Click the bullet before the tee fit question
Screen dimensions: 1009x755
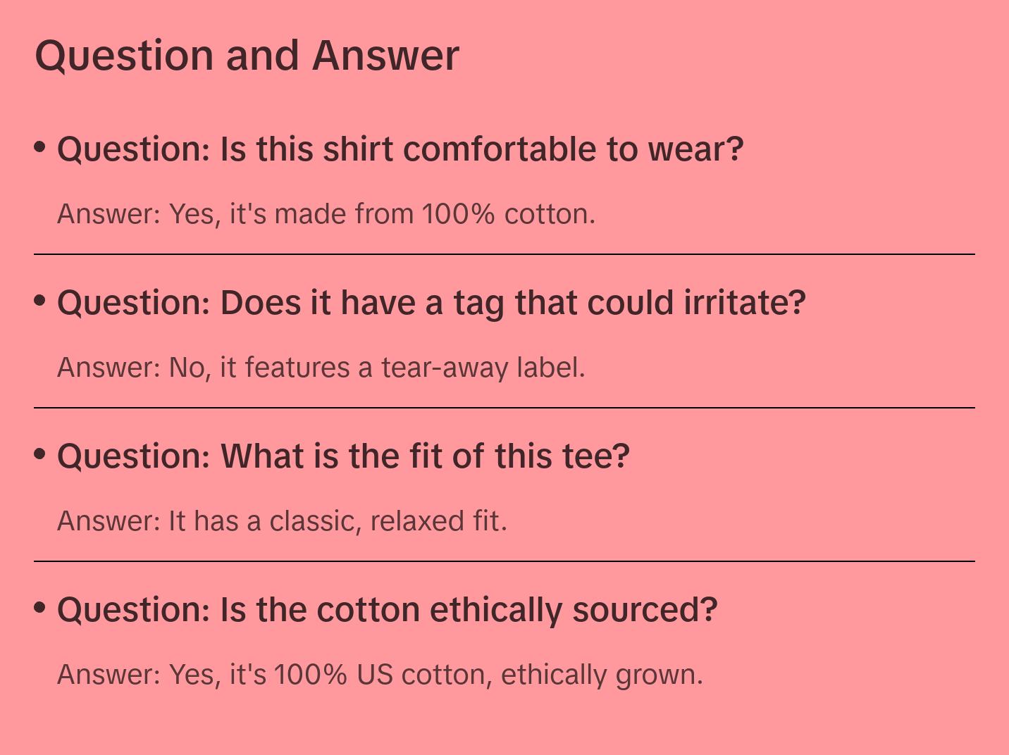point(40,454)
